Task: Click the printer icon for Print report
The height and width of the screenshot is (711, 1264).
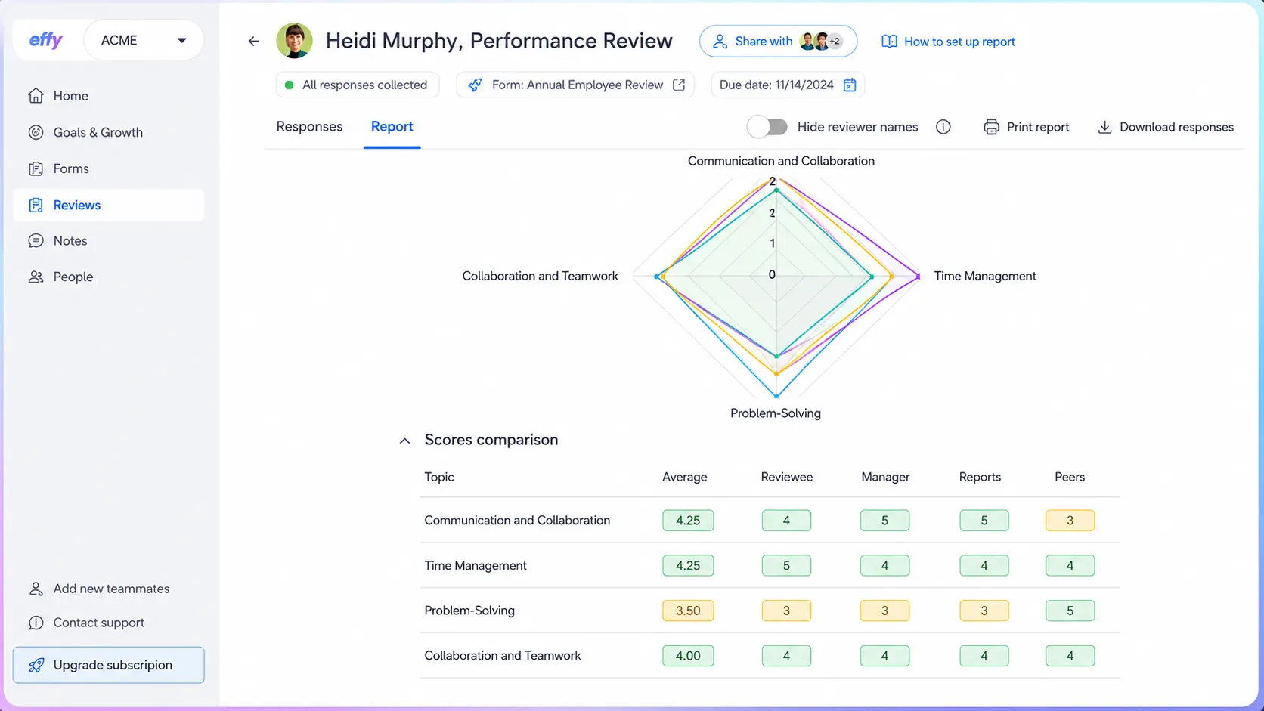Action: [x=991, y=127]
